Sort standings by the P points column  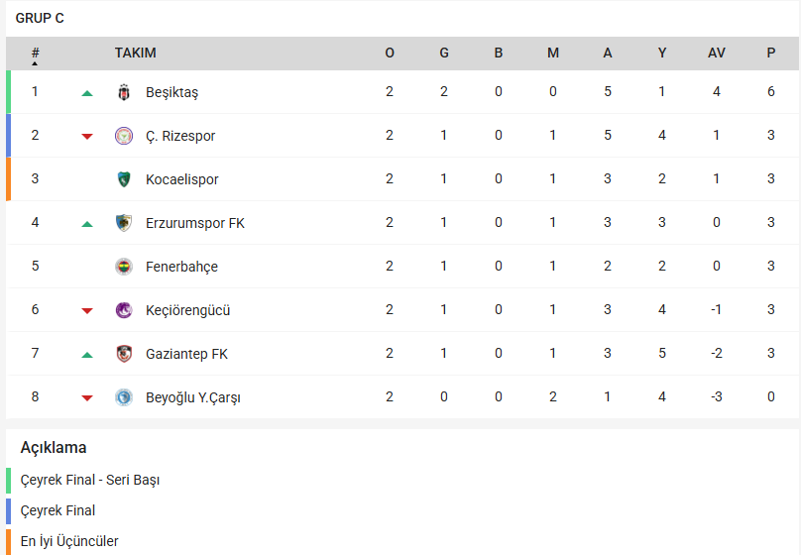tap(770, 53)
